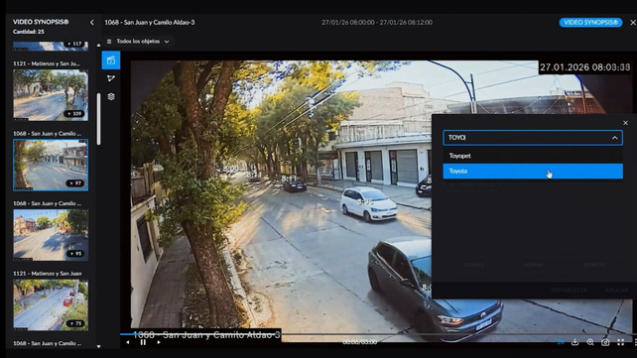Select the white car tagged 8:06 in the video
This screenshot has height=358, width=637.
369,203
